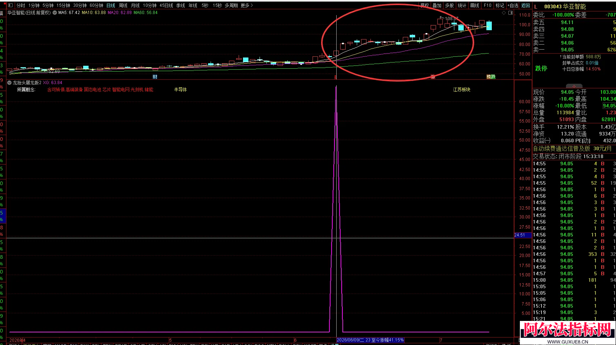Switch to 分时 view
Viewport: 616px width, 345px height.
21,5
